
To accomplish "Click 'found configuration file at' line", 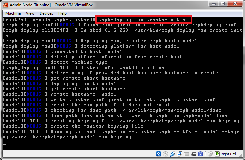I will tap(159, 25).
